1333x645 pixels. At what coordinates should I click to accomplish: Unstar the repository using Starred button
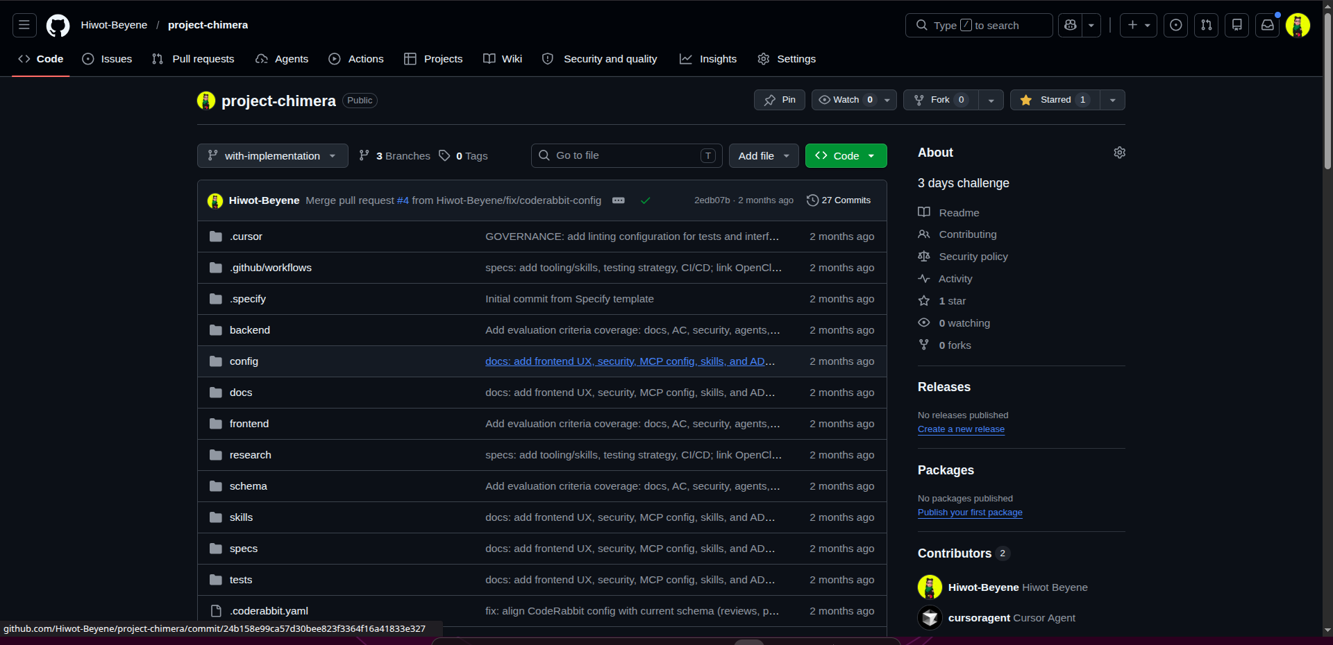coord(1055,100)
